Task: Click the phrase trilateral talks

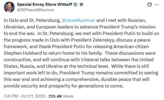Action: 95,60
